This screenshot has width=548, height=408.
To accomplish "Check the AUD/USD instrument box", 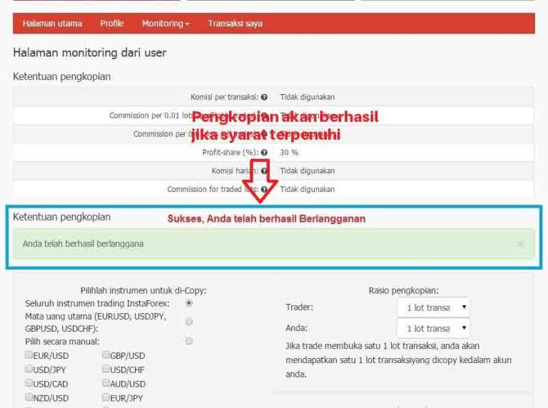I will coord(106,383).
